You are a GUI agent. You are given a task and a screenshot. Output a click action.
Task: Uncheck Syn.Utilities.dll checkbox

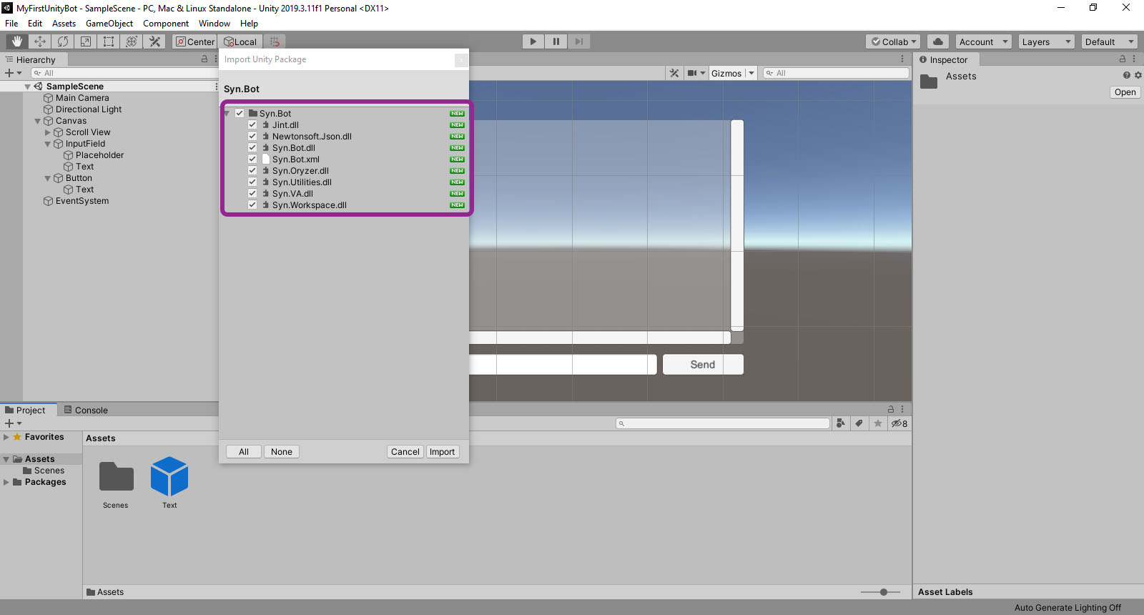pyautogui.click(x=252, y=182)
